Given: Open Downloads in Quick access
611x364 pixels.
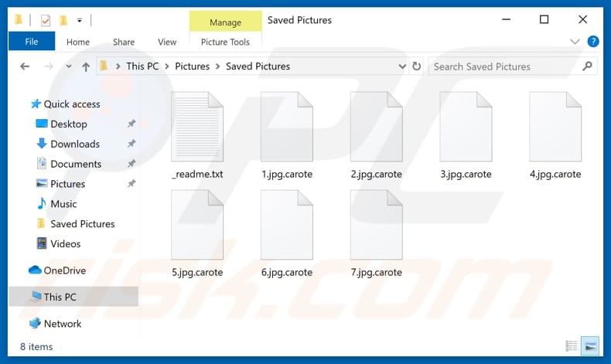Looking at the screenshot, I should coord(75,144).
